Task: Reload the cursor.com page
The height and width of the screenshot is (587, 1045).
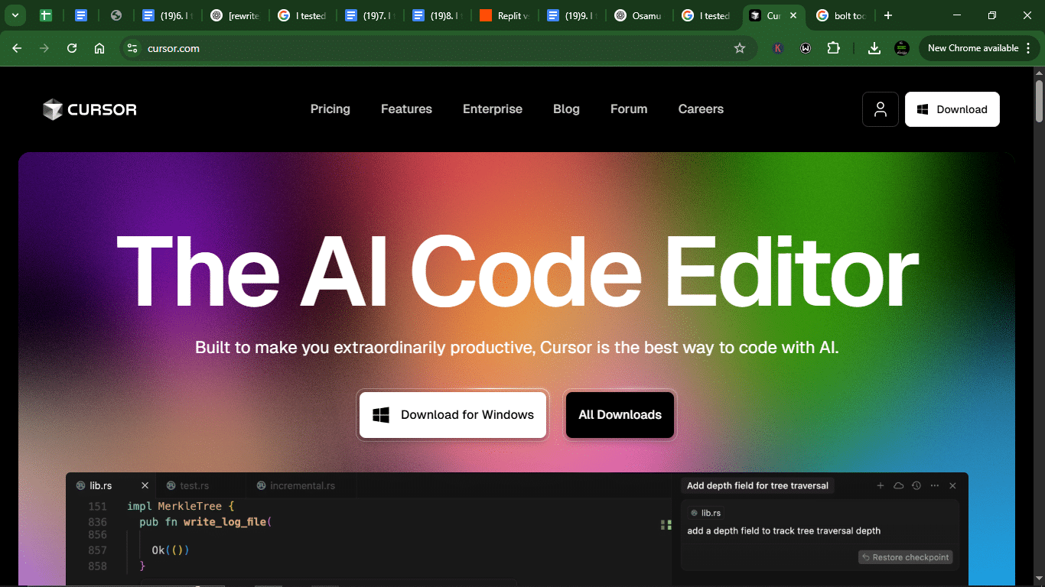Action: pyautogui.click(x=72, y=48)
